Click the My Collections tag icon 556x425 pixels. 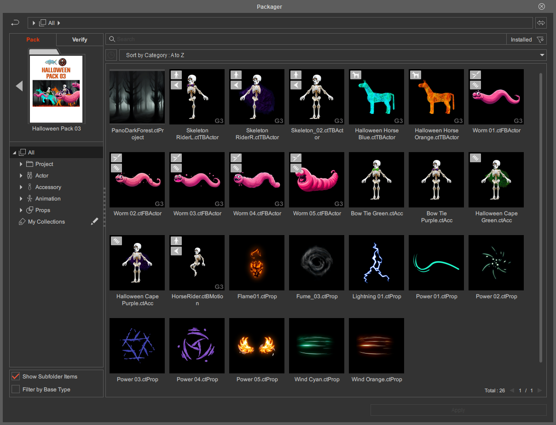(x=22, y=222)
